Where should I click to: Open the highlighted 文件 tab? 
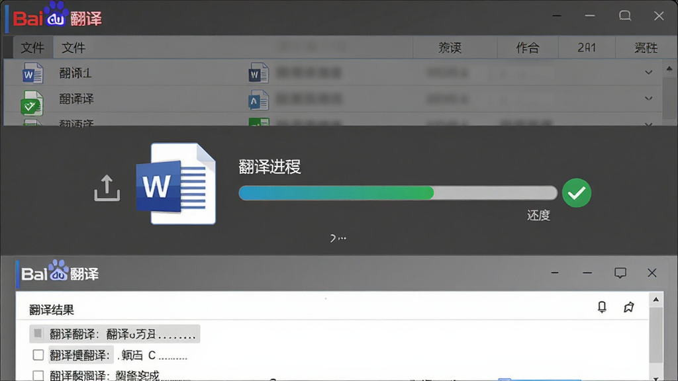[32, 48]
